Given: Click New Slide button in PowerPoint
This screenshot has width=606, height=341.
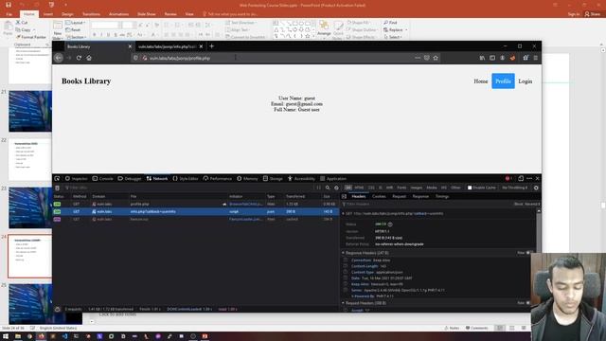Looking at the screenshot, I should (58, 30).
